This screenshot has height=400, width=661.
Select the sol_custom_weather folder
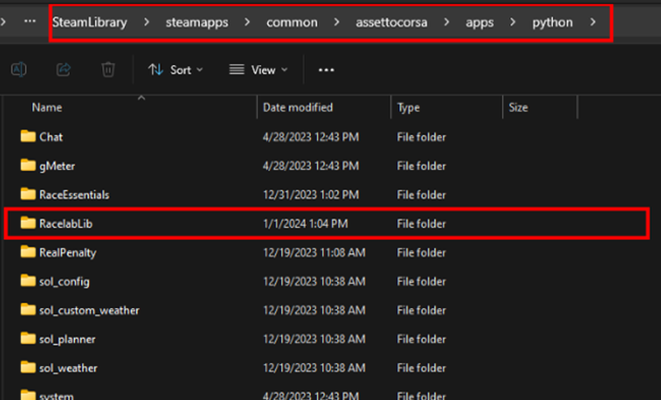[89, 310]
